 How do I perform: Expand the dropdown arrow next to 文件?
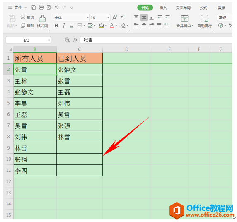click(26, 7)
